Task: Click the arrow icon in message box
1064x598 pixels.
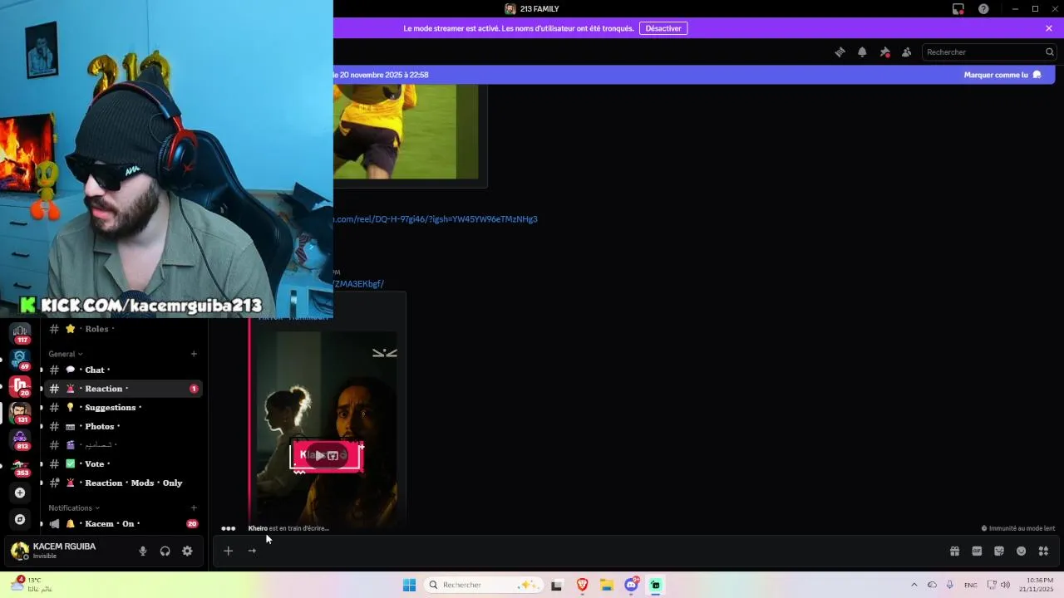Action: point(252,551)
